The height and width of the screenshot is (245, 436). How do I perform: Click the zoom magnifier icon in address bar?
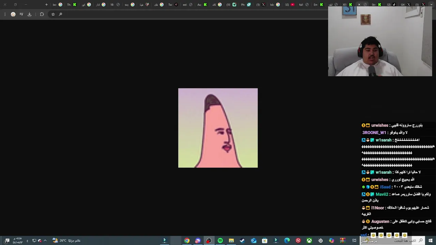[60, 14]
